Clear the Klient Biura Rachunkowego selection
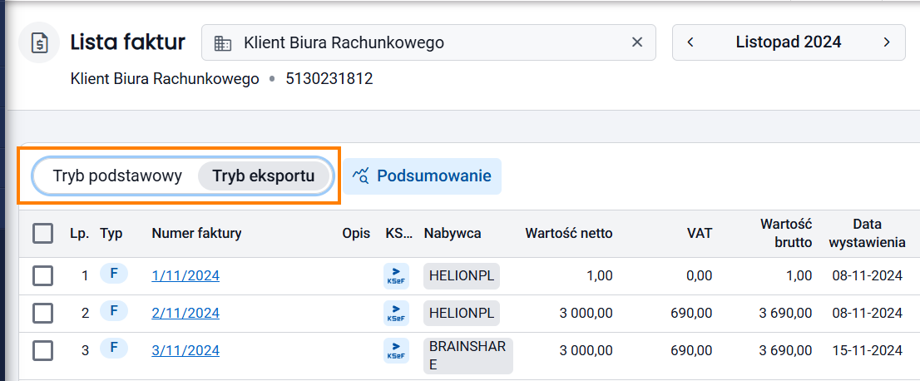 point(636,42)
